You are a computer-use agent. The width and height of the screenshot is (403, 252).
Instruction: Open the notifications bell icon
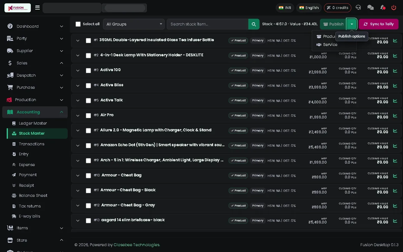tap(383, 8)
